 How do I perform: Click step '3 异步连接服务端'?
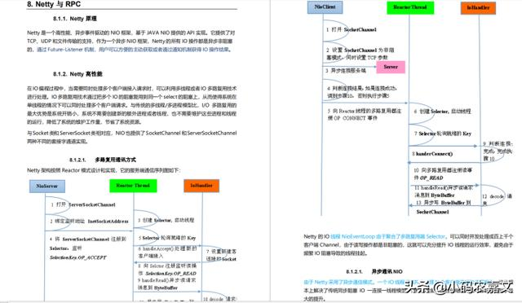346,71
